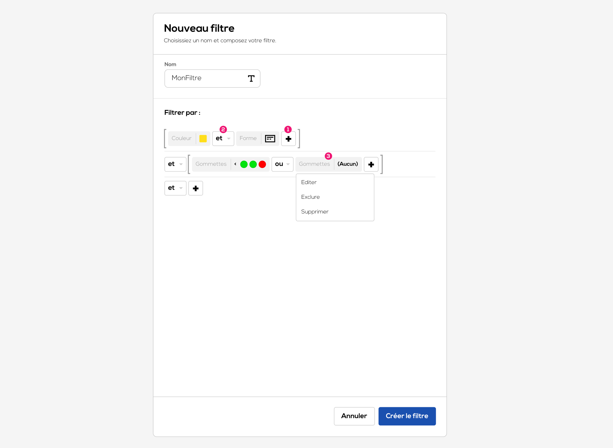
Task: Open the 'et' dropdown between Couleur and Forme
Action: point(223,139)
